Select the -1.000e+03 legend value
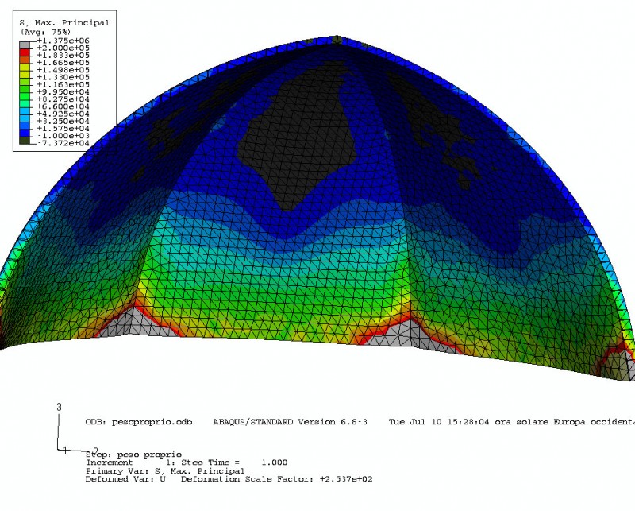This screenshot has width=635, height=511. point(63,135)
